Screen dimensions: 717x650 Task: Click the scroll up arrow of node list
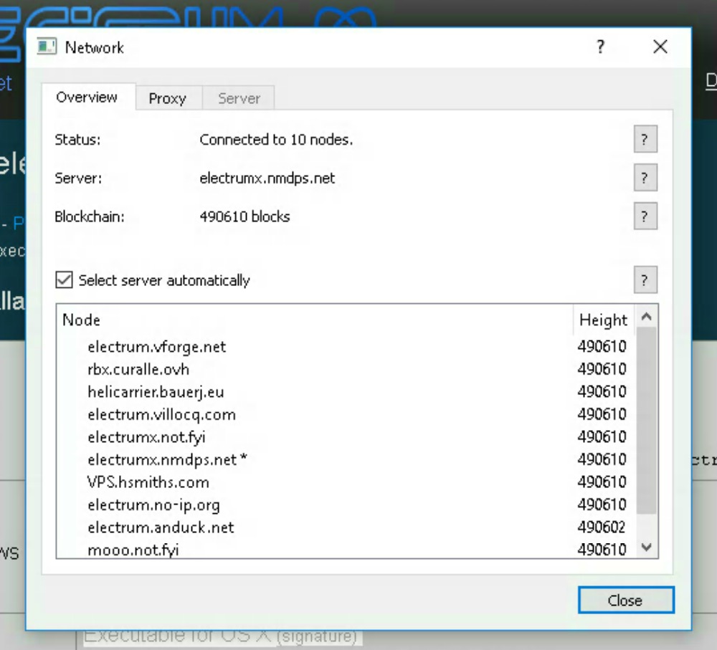[646, 316]
